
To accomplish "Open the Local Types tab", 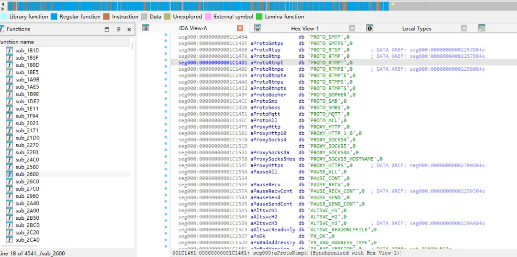I will pos(417,29).
